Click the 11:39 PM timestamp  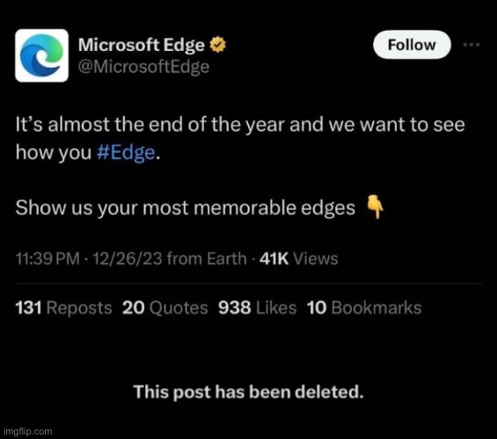(48, 259)
